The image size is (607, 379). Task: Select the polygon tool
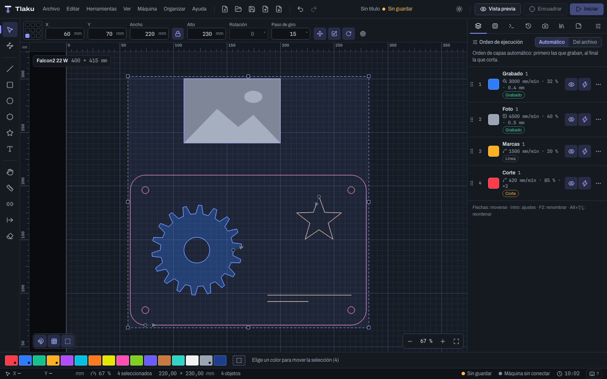click(x=10, y=117)
